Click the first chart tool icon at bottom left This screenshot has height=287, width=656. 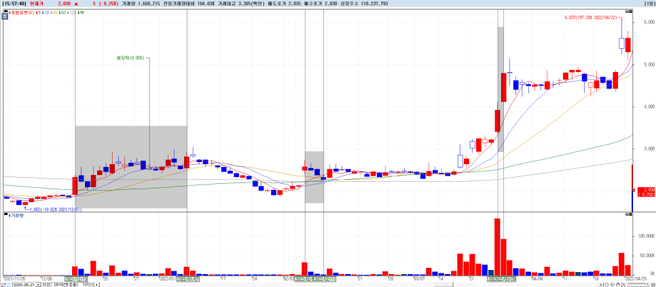[4, 284]
